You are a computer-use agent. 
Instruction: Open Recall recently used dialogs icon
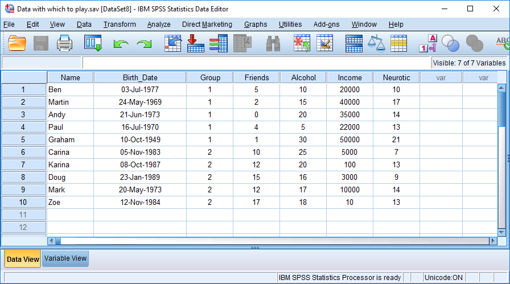coord(92,44)
